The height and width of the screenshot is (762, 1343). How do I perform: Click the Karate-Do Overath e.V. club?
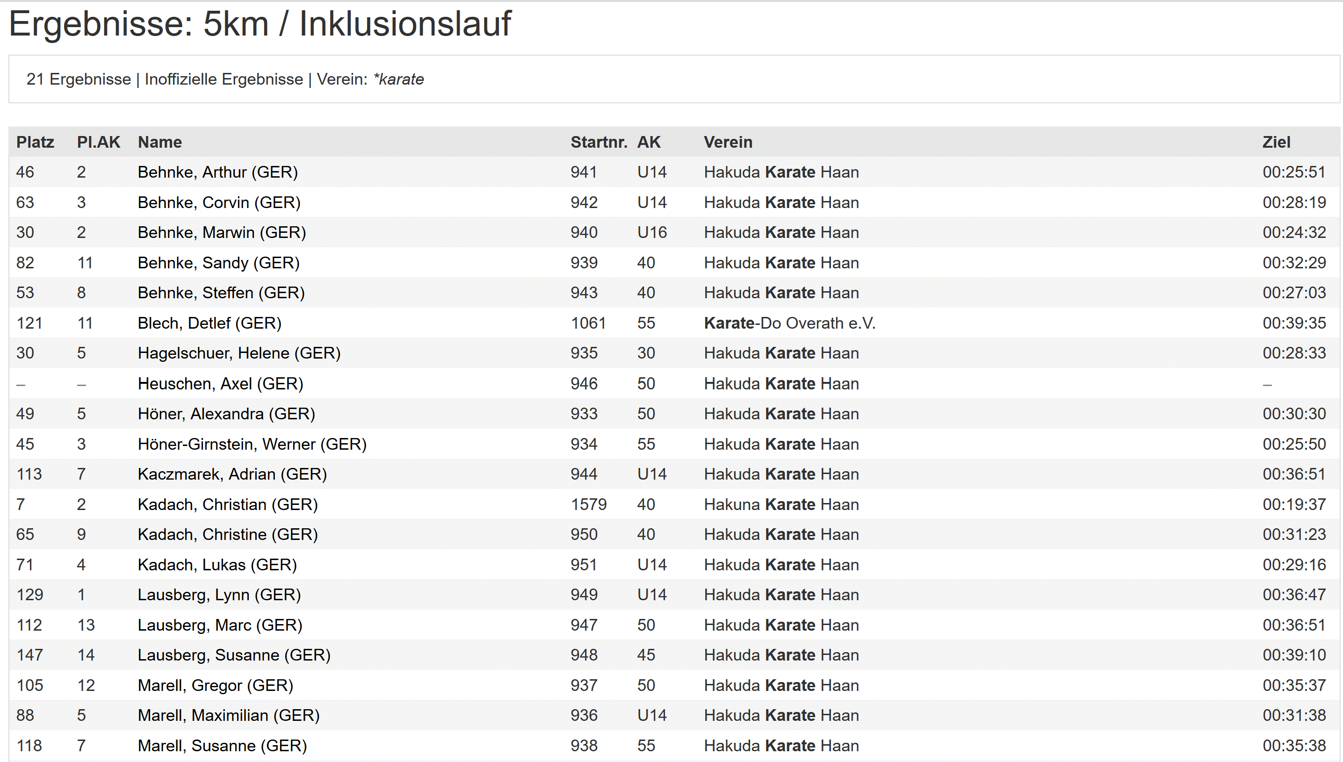(x=789, y=323)
